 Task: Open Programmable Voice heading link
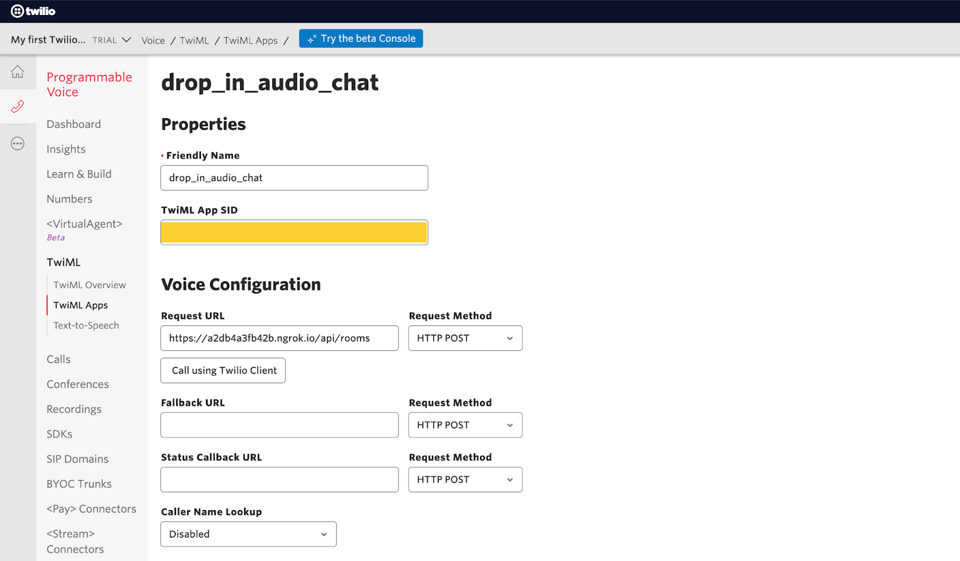coord(89,85)
